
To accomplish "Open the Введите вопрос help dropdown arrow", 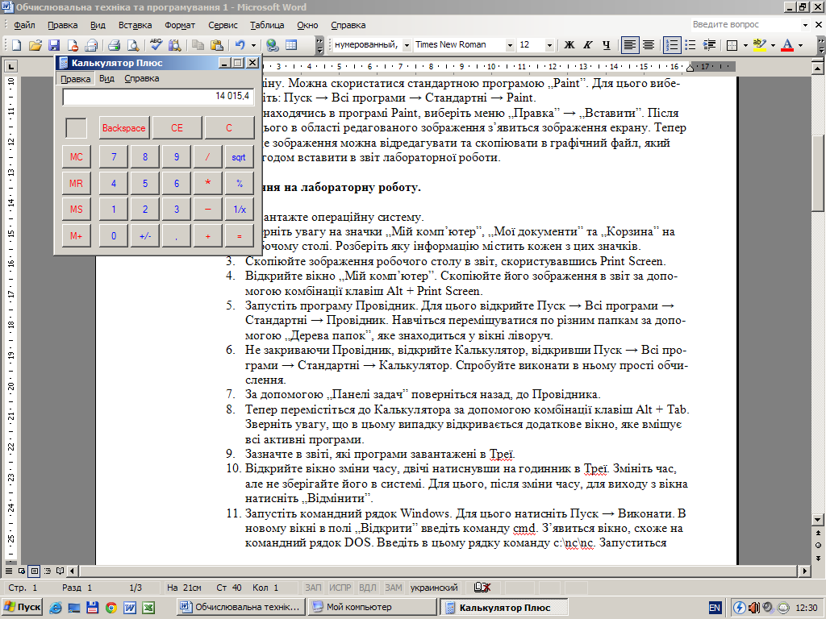I will click(805, 25).
